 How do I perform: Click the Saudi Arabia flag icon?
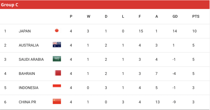coord(57,59)
